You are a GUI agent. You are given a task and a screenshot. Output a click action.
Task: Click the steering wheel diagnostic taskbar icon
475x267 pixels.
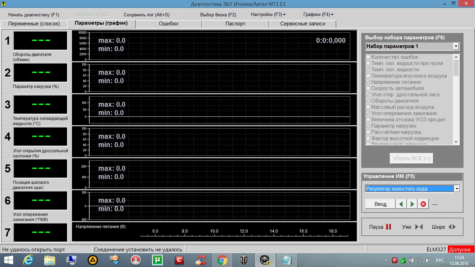click(265, 260)
